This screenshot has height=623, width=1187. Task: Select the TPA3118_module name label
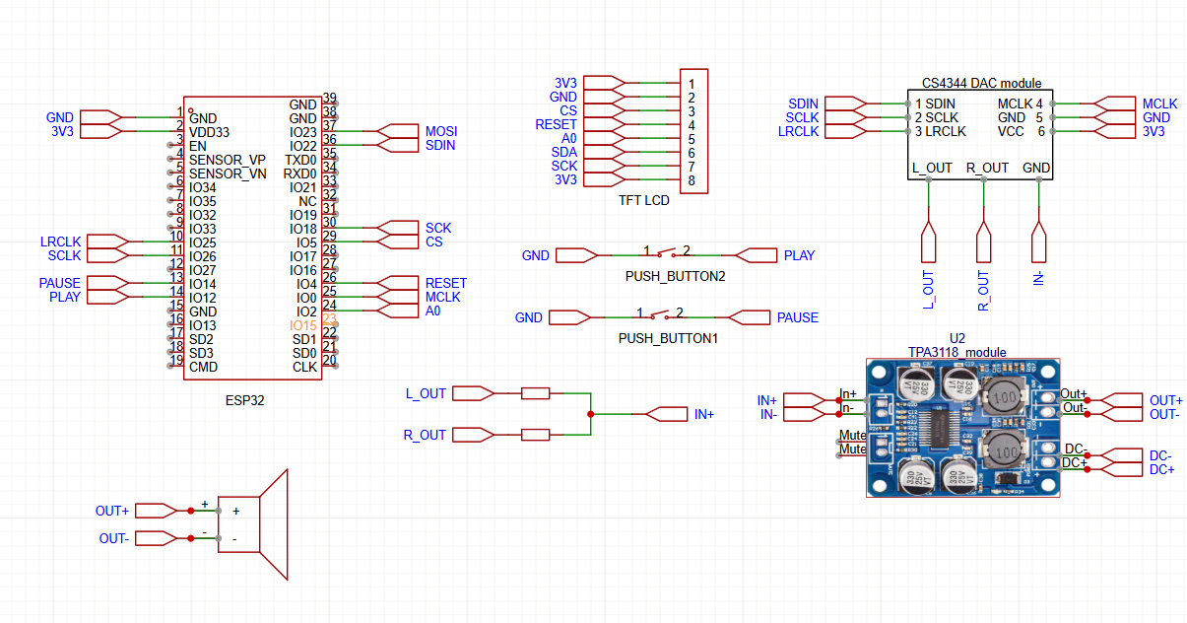(x=957, y=352)
